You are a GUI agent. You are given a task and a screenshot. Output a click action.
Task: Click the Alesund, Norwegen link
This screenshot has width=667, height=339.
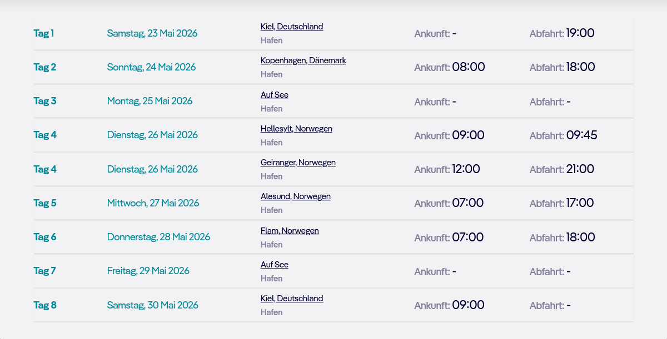[x=295, y=196]
